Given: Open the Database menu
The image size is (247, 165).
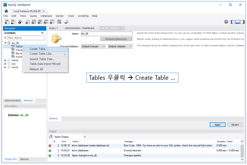Looking at the screenshot, I should tap(46, 16).
